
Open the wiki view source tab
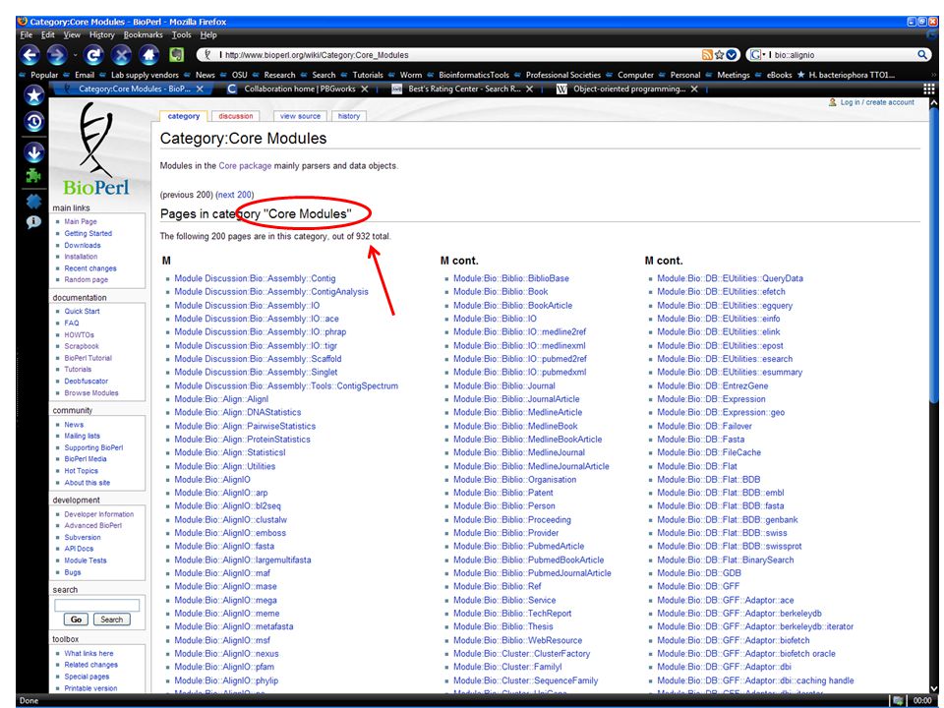[x=301, y=116]
